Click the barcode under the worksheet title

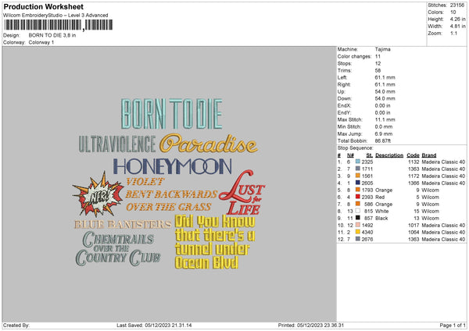pyautogui.click(x=59, y=25)
